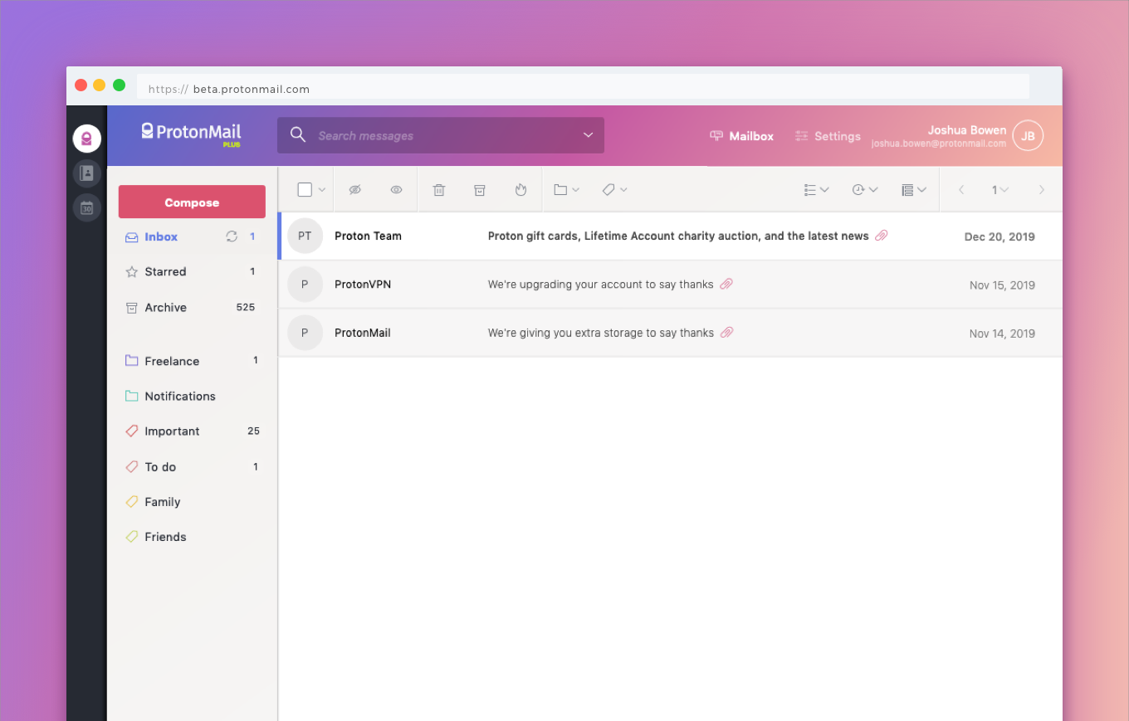The image size is (1129, 721).
Task: Click the ProtonMail Plus logo
Action: click(191, 134)
